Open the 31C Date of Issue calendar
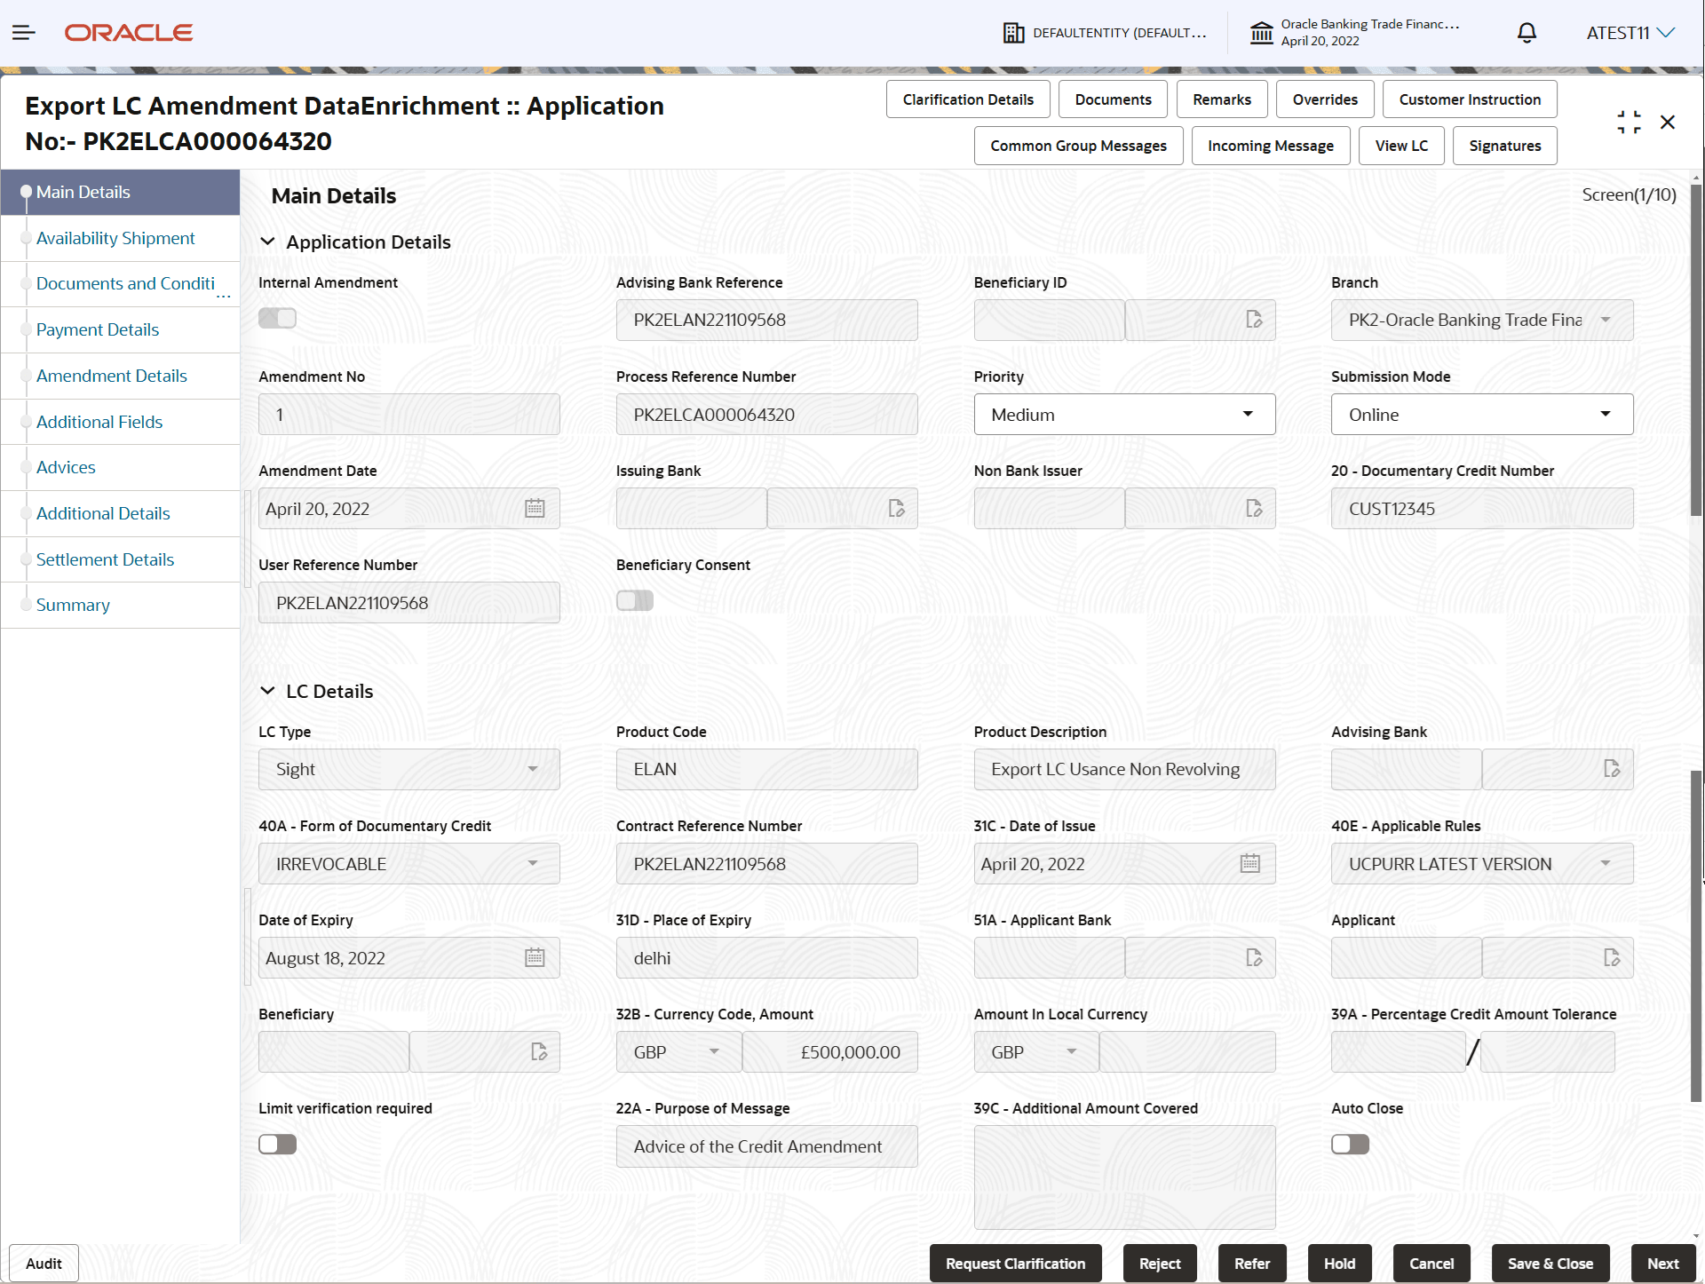This screenshot has height=1284, width=1705. (x=1250, y=863)
